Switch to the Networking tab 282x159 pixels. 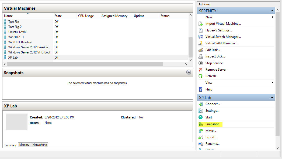point(40,145)
